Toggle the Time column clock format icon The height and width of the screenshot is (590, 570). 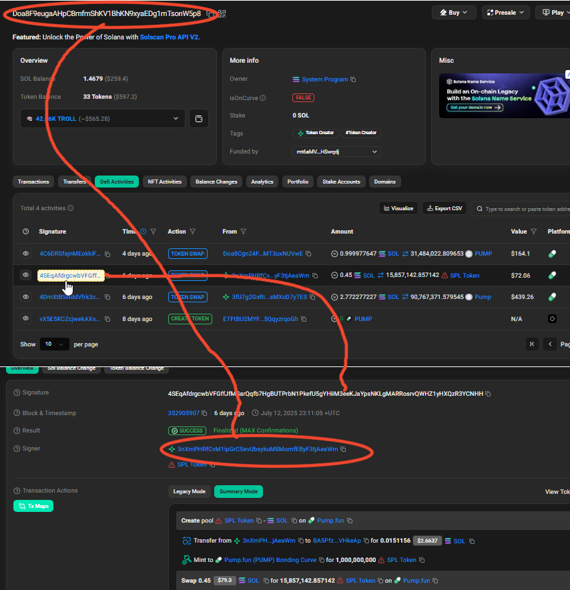point(144,232)
